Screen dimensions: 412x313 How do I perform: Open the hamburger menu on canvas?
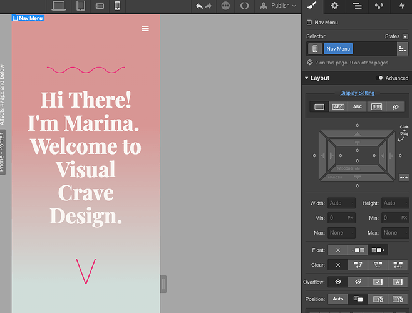click(x=145, y=28)
